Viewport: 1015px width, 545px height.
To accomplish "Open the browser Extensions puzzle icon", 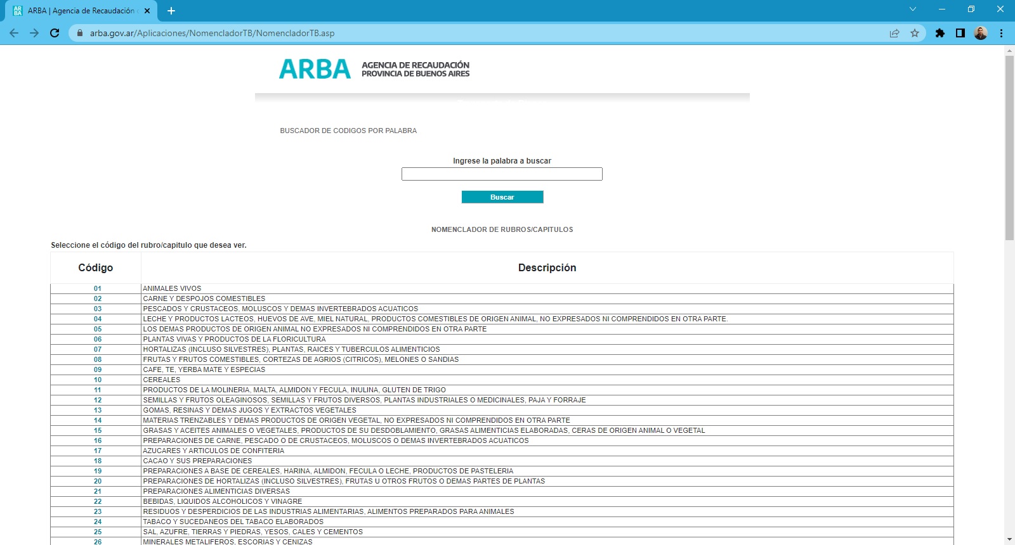I will point(940,33).
